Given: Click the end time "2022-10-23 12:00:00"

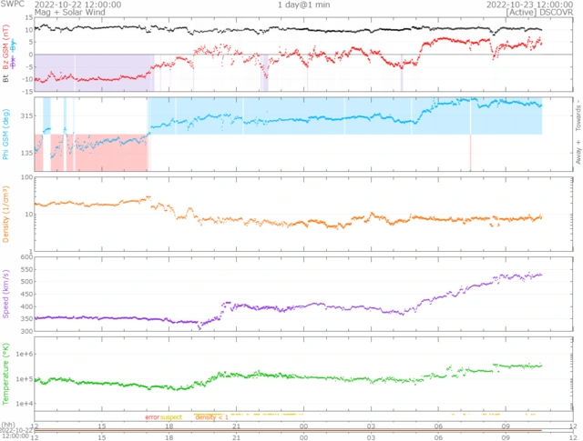Looking at the screenshot, I should point(530,5).
